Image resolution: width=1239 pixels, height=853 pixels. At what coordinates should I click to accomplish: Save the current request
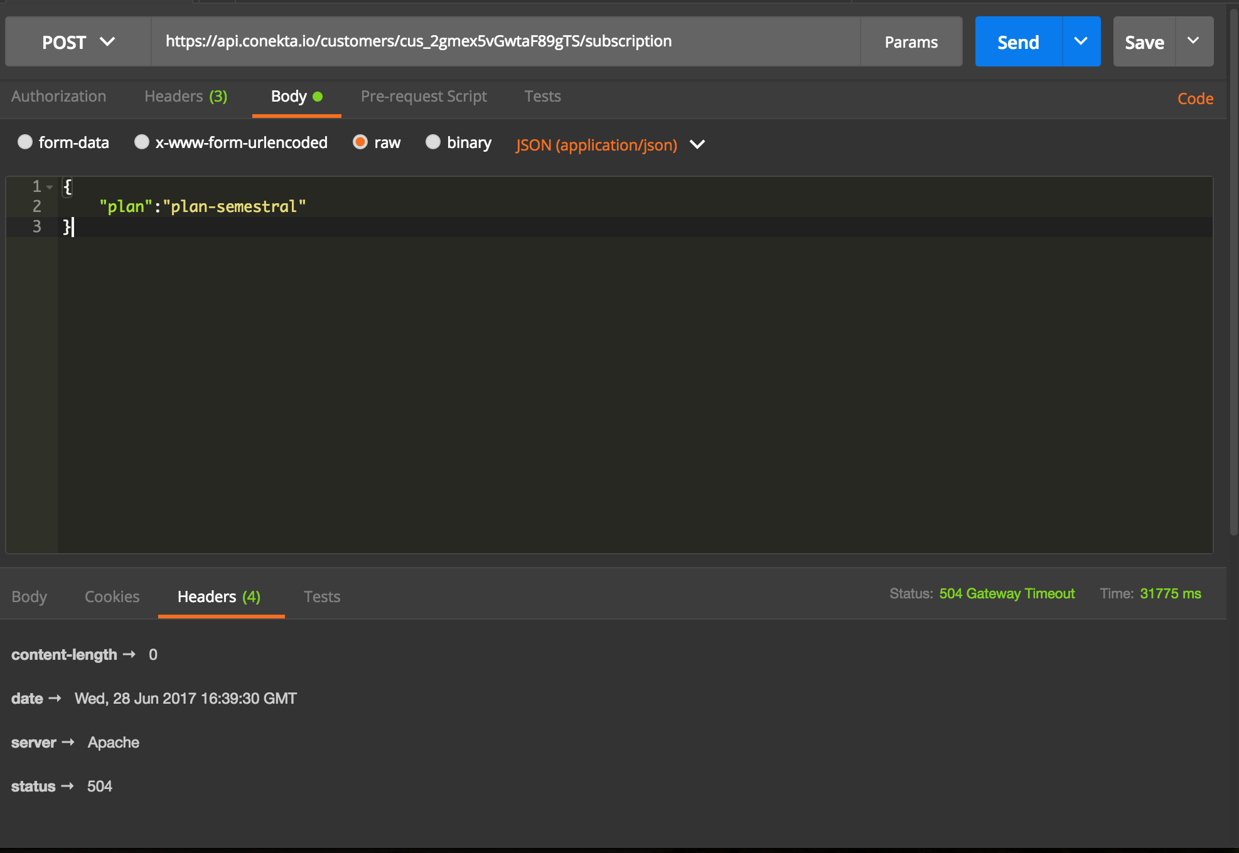tap(1145, 41)
